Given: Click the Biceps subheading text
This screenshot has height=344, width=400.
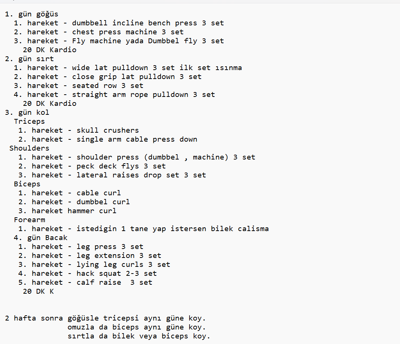Looking at the screenshot, I should click(x=27, y=184).
